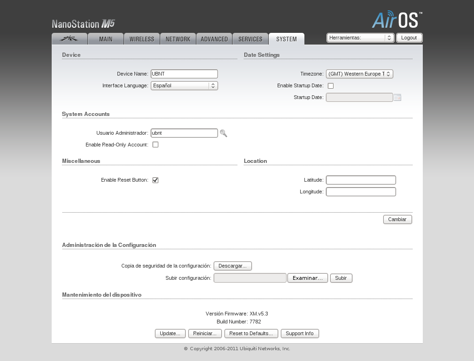Click the Cambiar button
Screen dimensions: 474x361
point(397,219)
